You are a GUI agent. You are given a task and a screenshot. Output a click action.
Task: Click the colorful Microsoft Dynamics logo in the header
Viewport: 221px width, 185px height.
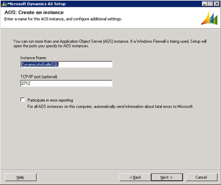click(x=210, y=18)
